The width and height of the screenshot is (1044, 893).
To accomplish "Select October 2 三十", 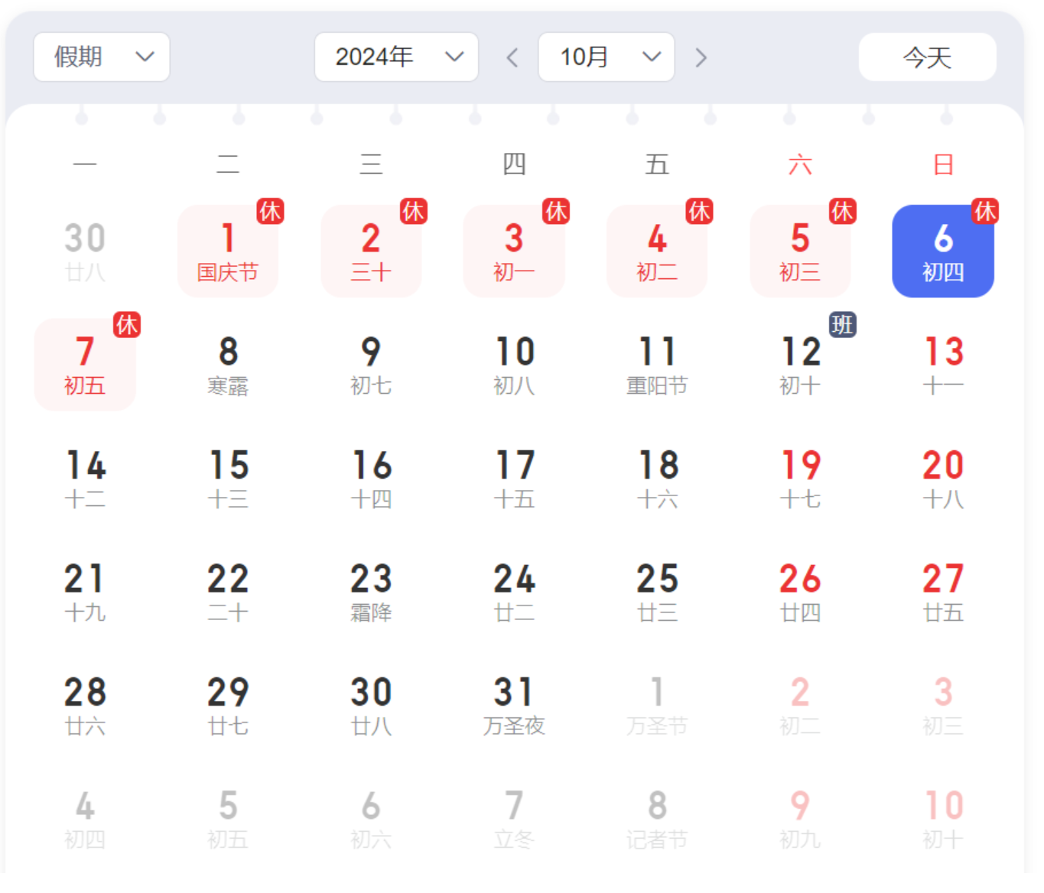I will [x=371, y=251].
